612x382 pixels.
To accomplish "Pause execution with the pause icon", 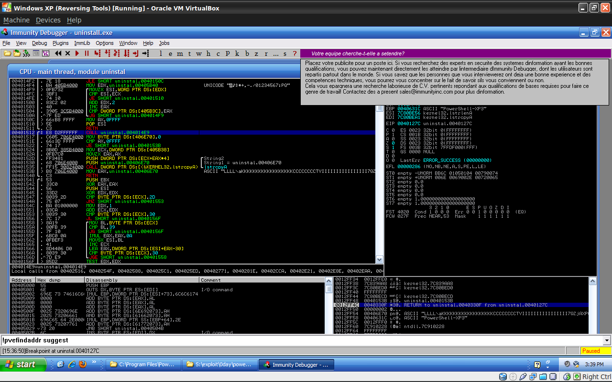I will click(x=87, y=53).
